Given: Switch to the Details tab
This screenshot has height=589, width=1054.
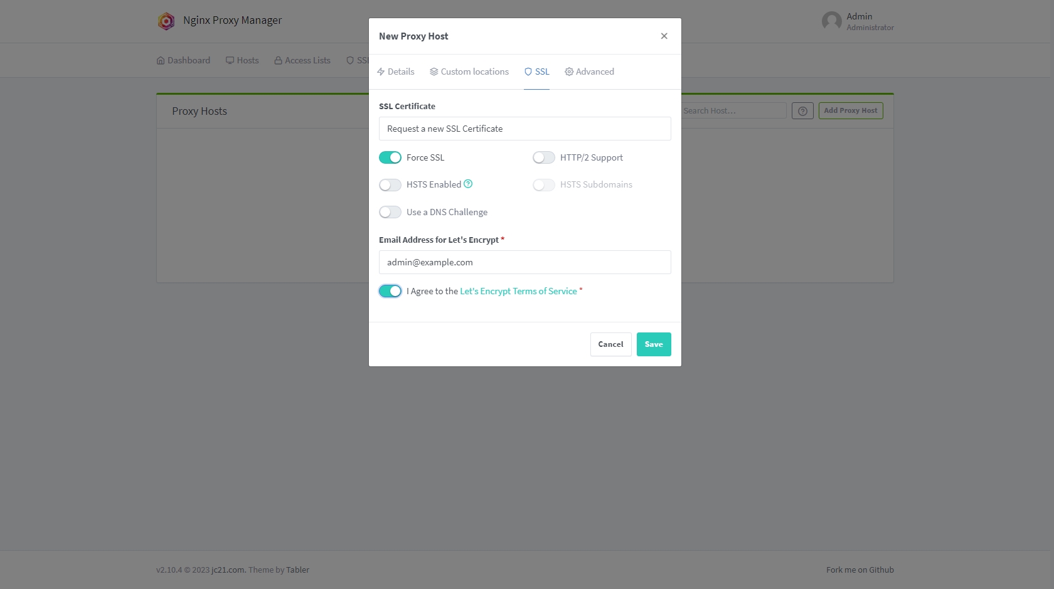Looking at the screenshot, I should (396, 72).
